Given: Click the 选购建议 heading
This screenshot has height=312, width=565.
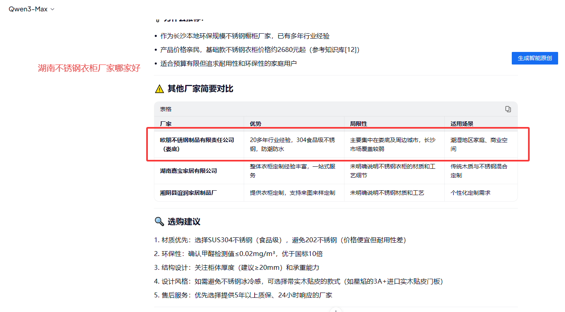Looking at the screenshot, I should click(x=184, y=222).
